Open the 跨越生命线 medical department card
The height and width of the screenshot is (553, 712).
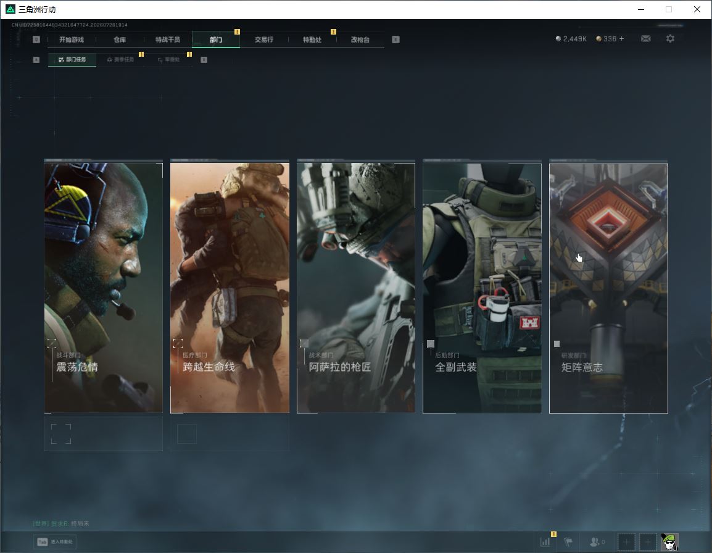point(230,288)
